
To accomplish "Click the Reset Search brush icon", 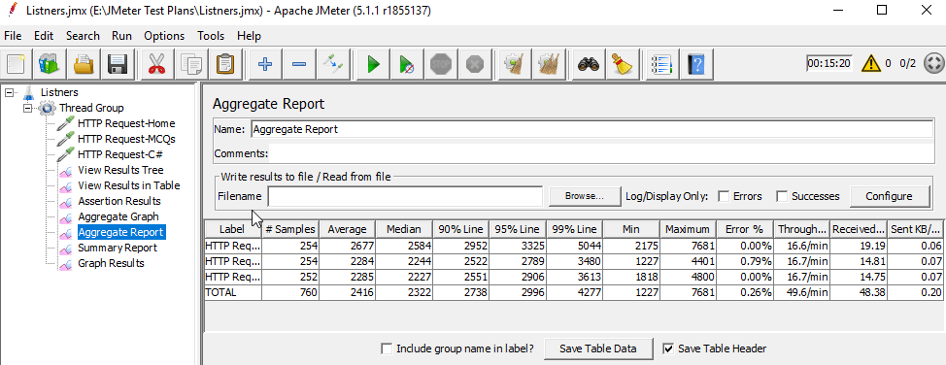I will (x=622, y=63).
